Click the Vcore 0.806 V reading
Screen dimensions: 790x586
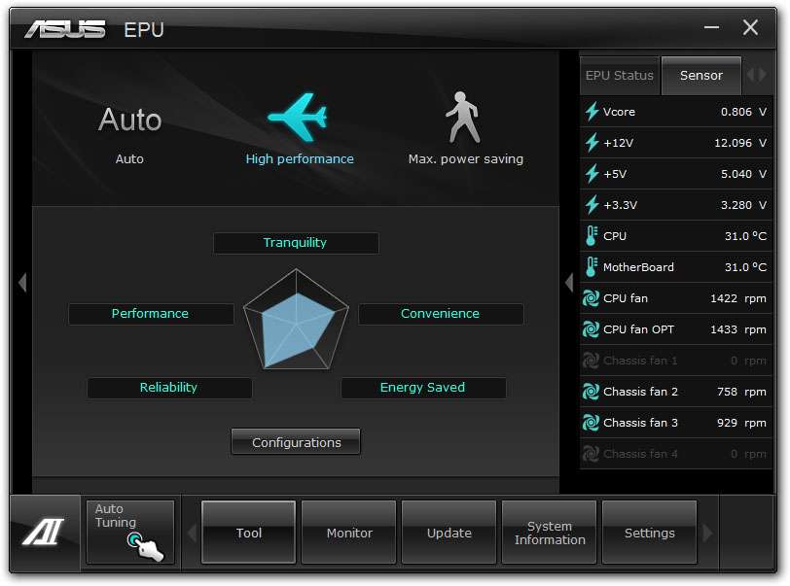(743, 112)
